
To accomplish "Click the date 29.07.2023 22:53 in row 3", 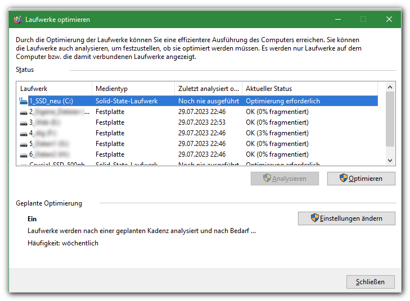I will pos(202,122).
